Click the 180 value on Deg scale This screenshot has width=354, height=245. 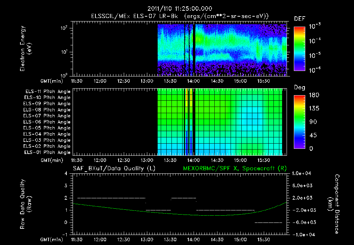click(x=314, y=95)
